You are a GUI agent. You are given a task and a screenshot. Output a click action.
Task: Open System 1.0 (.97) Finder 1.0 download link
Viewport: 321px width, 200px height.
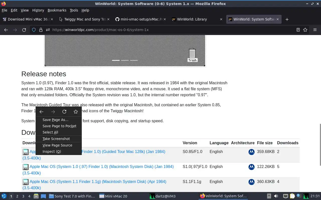(x=98, y=170)
